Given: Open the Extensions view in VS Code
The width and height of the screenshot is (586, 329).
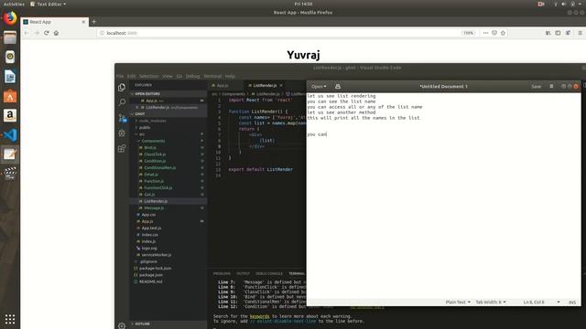Looking at the screenshot, I should (122, 148).
